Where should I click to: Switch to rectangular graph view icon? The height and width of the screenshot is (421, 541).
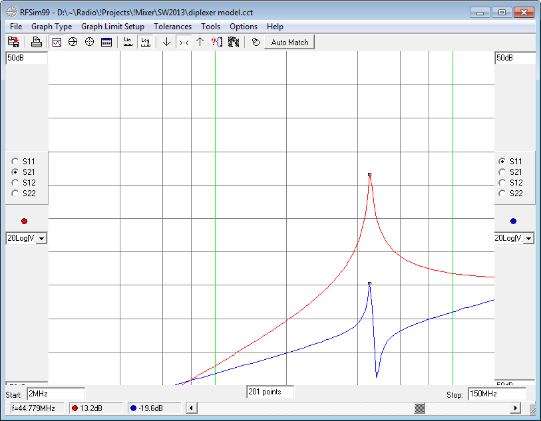pyautogui.click(x=57, y=42)
